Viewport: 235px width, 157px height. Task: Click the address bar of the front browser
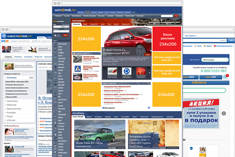pos(121,3)
